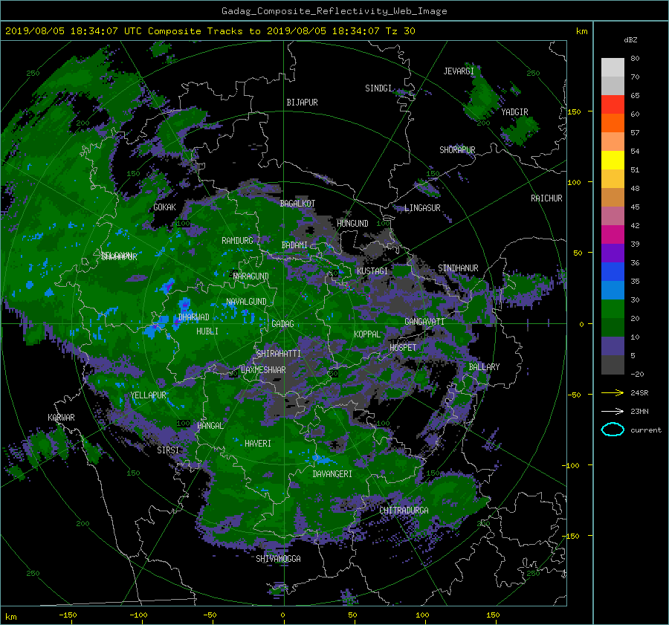Screen dimensions: 669x625
Task: Click the SHIRAHATTI city label
Action: pos(279,353)
